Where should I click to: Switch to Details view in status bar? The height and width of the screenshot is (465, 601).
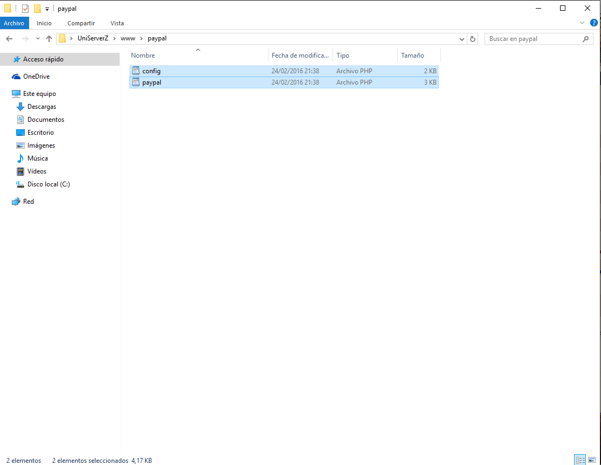[580, 460]
